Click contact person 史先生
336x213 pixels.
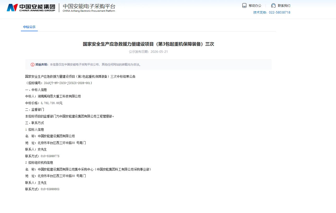[x=42, y=150]
